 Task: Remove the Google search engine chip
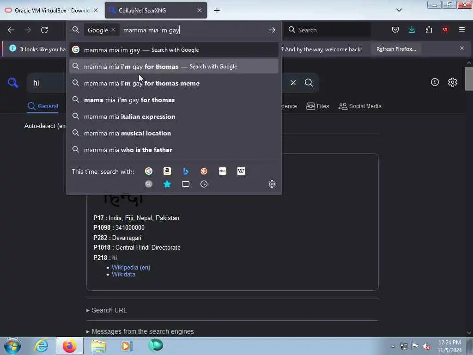click(113, 30)
